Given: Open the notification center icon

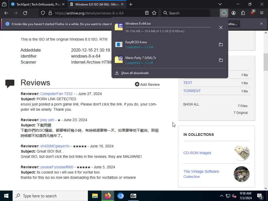Looking at the screenshot, I should click(260, 196).
